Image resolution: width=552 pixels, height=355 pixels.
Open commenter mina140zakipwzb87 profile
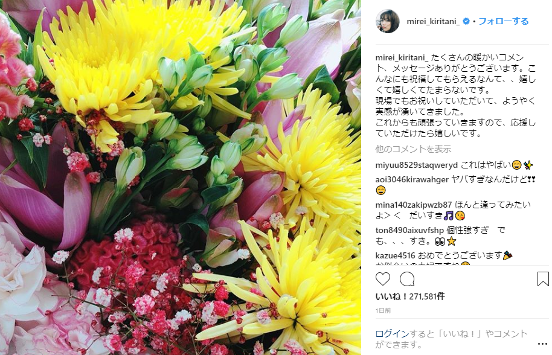pyautogui.click(x=414, y=205)
